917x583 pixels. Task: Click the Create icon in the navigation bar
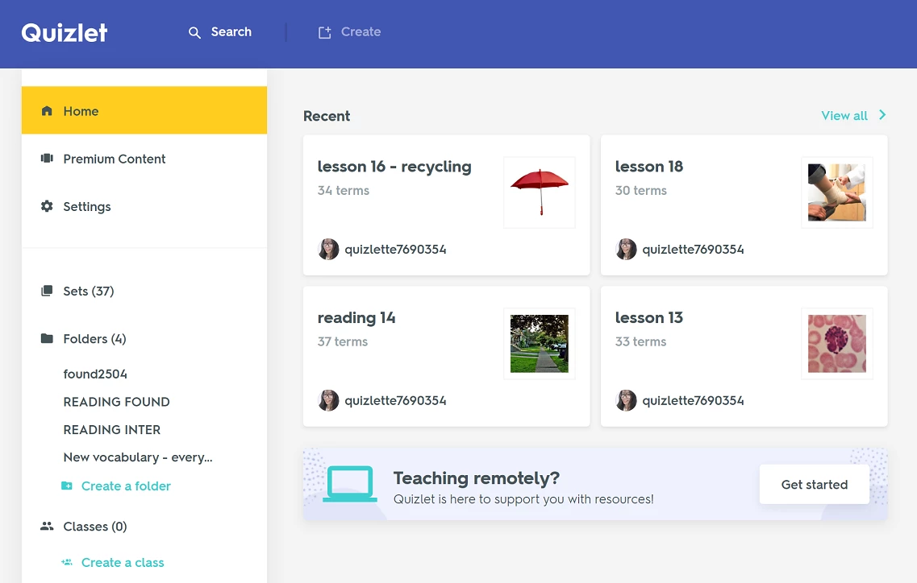325,31
